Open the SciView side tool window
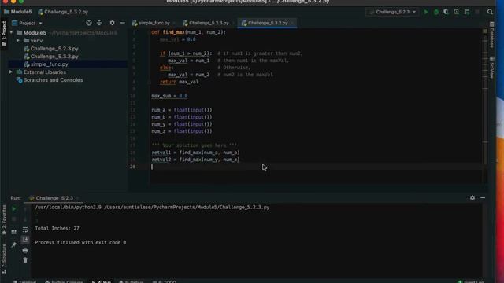Viewport: 504px width, 283px height. click(491, 68)
